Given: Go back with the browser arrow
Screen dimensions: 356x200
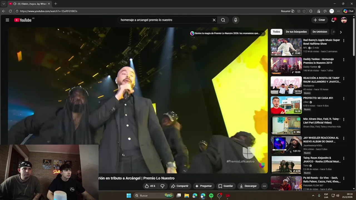Looking at the screenshot, I should coord(4,11).
